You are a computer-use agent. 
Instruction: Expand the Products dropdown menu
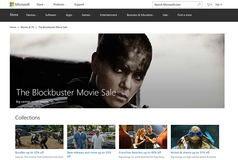click(60, 4)
